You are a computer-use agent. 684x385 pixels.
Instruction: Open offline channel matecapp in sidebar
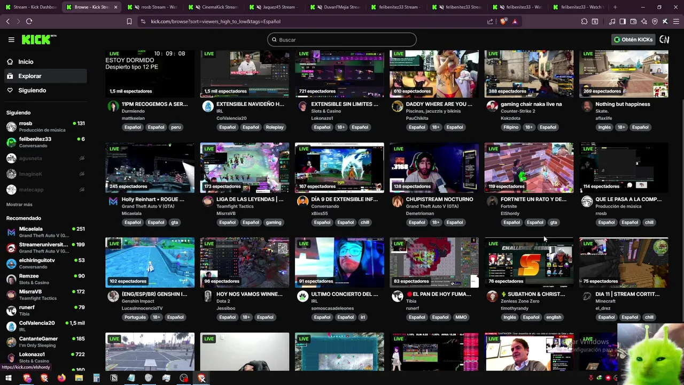point(45,189)
